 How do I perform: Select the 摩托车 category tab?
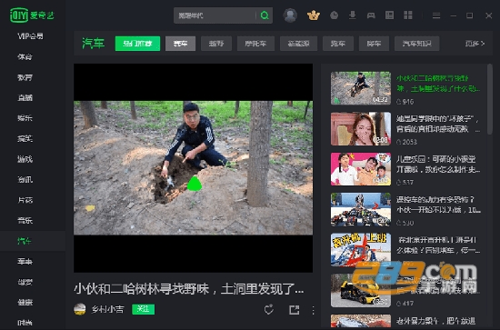click(x=255, y=44)
